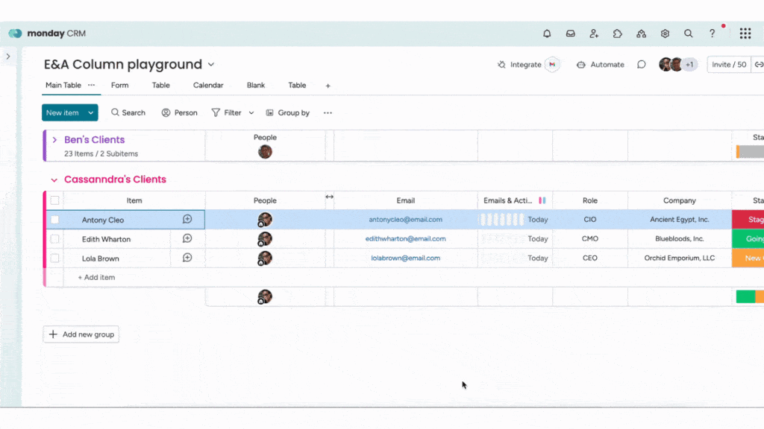Viewport: 764px width, 429px height.
Task: Open the notifications bell
Action: 547,34
